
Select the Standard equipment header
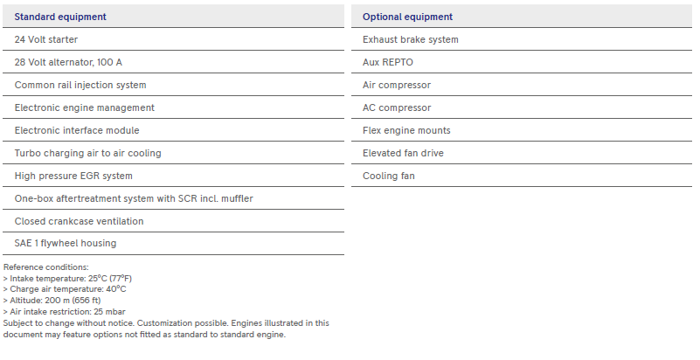point(173,16)
